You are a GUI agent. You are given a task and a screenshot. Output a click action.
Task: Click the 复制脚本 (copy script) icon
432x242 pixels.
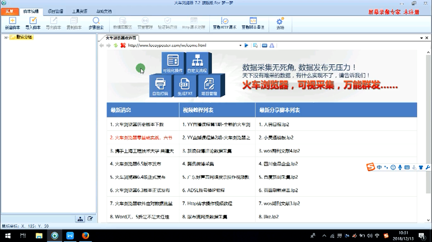74,23
